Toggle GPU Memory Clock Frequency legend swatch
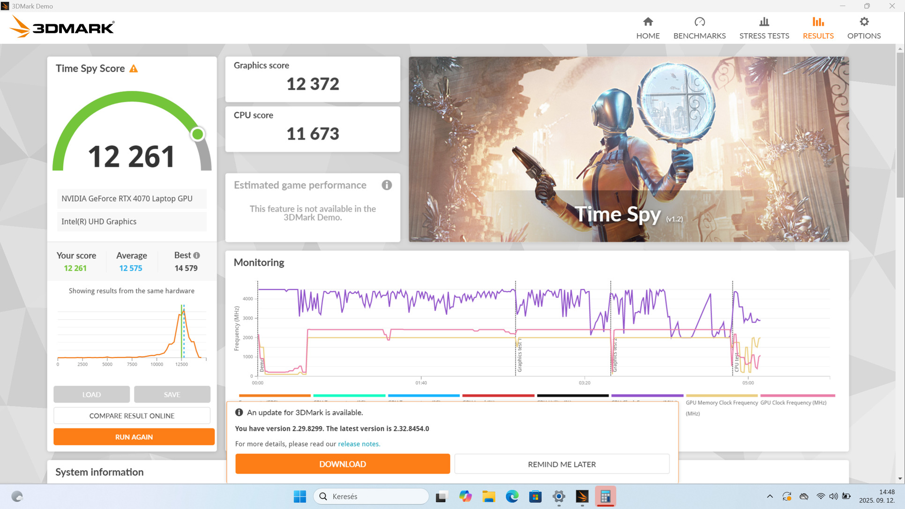 click(722, 396)
